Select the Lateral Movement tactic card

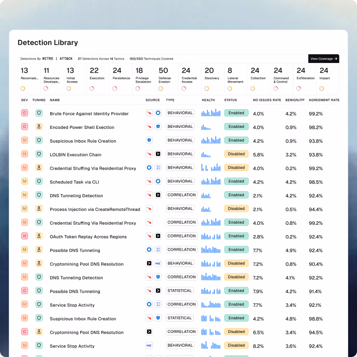pos(236,79)
